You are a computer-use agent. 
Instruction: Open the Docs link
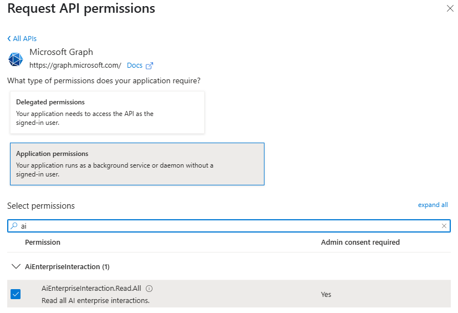pyautogui.click(x=135, y=65)
